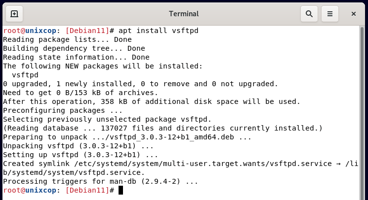Click the "After this operation, 358 kB" line
This screenshot has height=200, width=368.
[x=152, y=101]
